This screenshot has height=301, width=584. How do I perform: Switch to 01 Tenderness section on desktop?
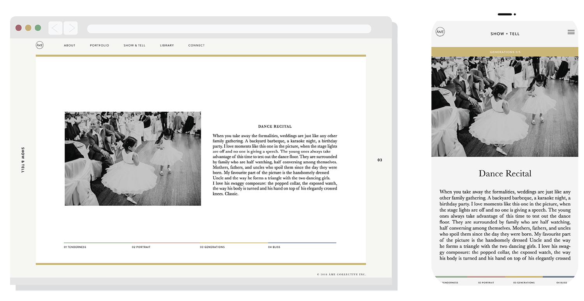point(75,247)
